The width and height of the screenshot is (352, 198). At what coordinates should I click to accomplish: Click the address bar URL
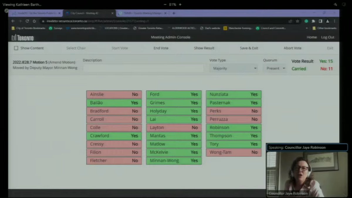[97, 21]
